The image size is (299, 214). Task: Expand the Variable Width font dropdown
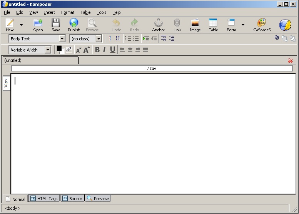point(48,50)
